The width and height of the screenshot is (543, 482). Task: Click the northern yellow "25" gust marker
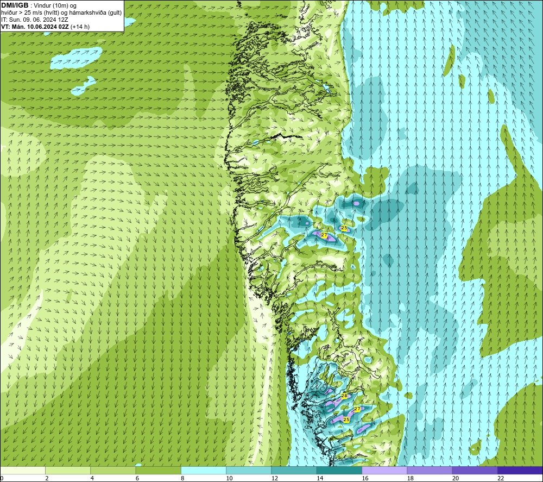(x=344, y=228)
